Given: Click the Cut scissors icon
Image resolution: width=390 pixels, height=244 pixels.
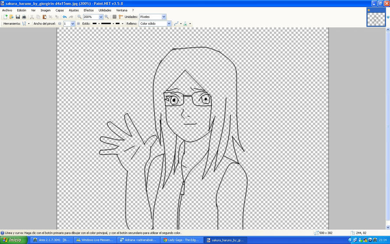Looking at the screenshot, I should (x=32, y=17).
